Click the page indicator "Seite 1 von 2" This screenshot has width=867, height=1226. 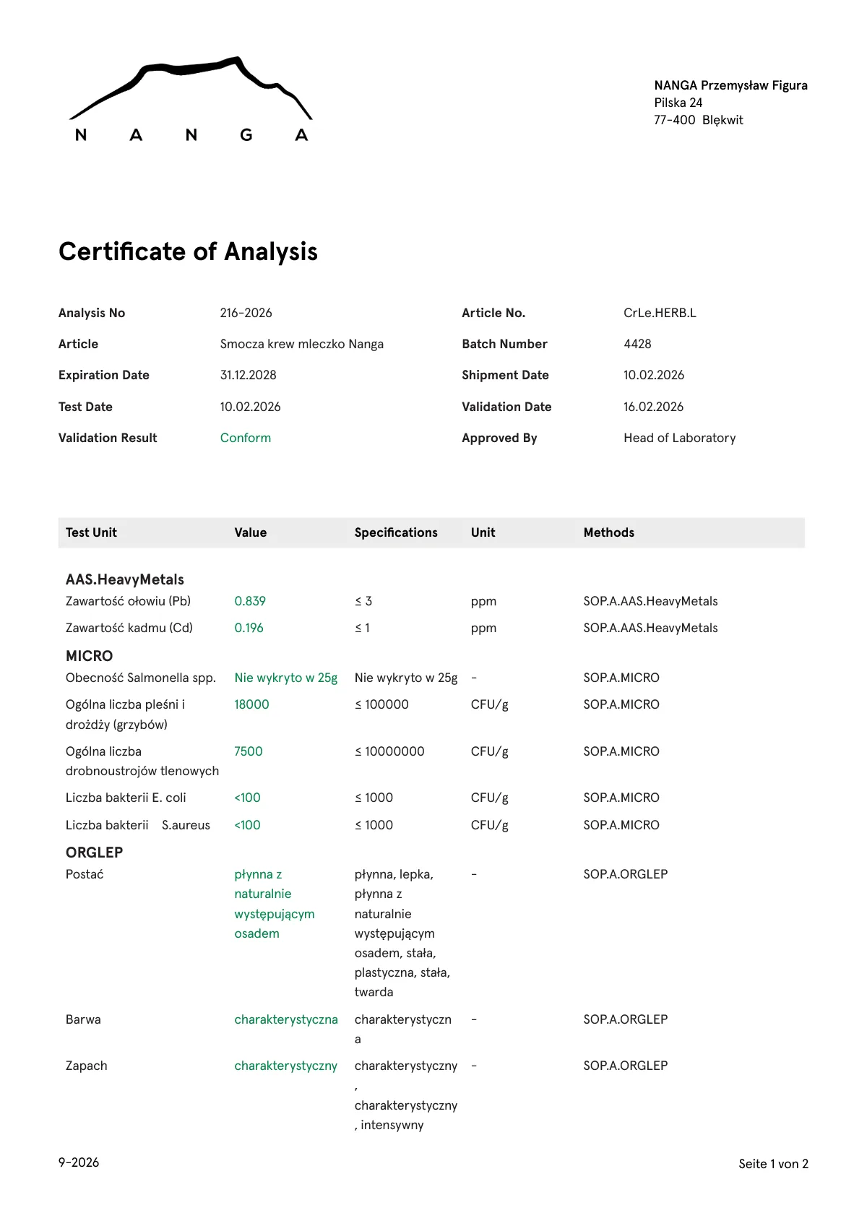tap(773, 1164)
